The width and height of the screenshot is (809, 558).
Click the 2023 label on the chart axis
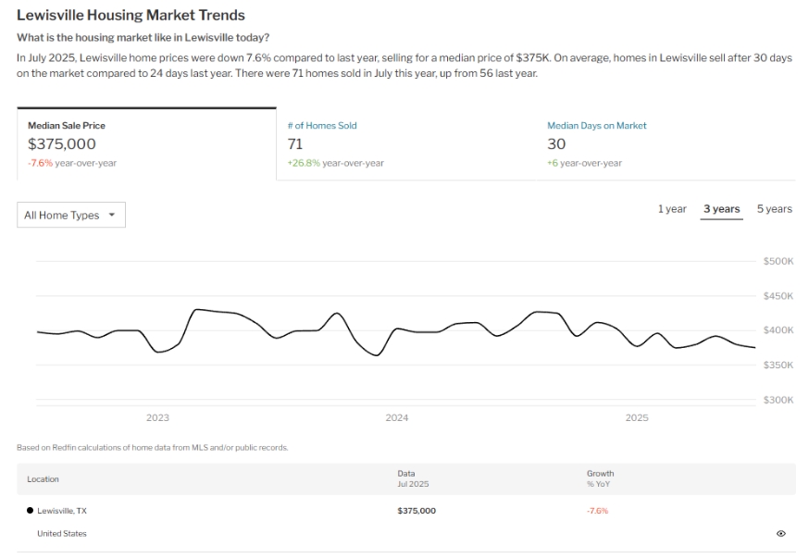point(157,418)
